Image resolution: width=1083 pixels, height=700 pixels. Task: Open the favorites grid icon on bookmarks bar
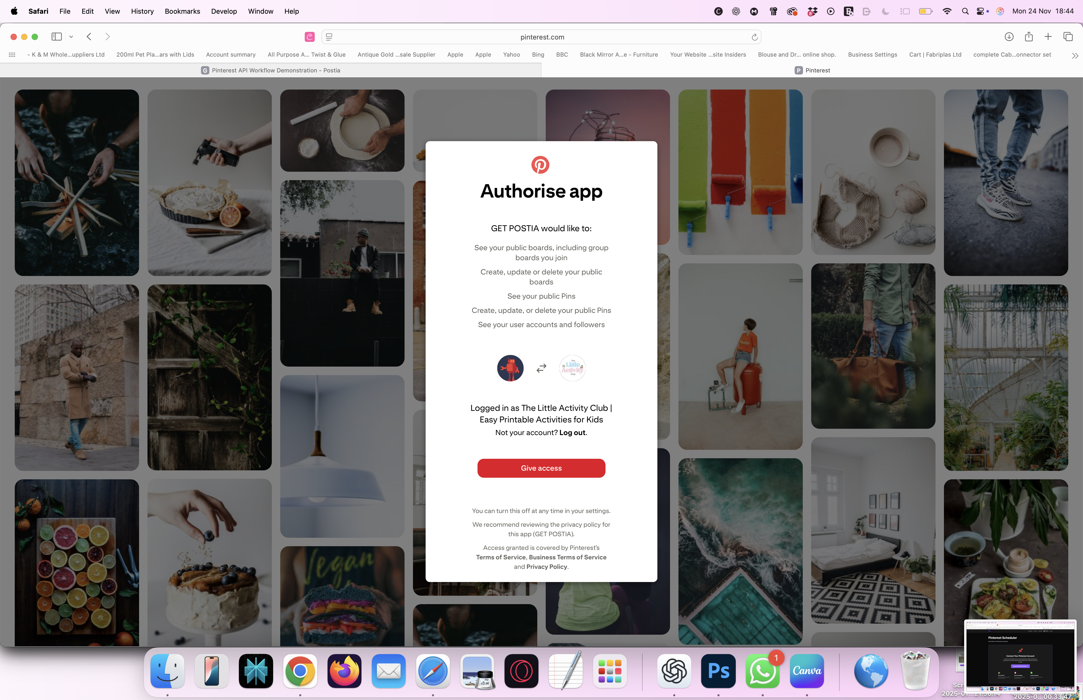[x=12, y=54]
